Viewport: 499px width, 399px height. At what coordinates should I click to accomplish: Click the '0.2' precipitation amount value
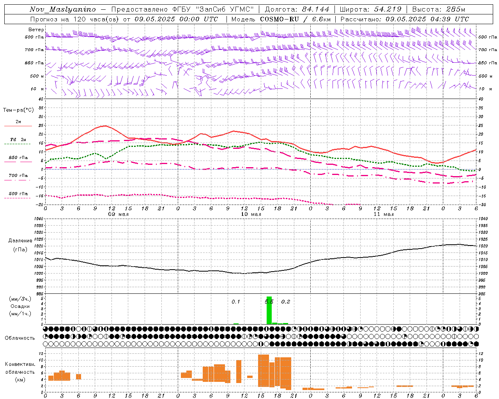(286, 302)
